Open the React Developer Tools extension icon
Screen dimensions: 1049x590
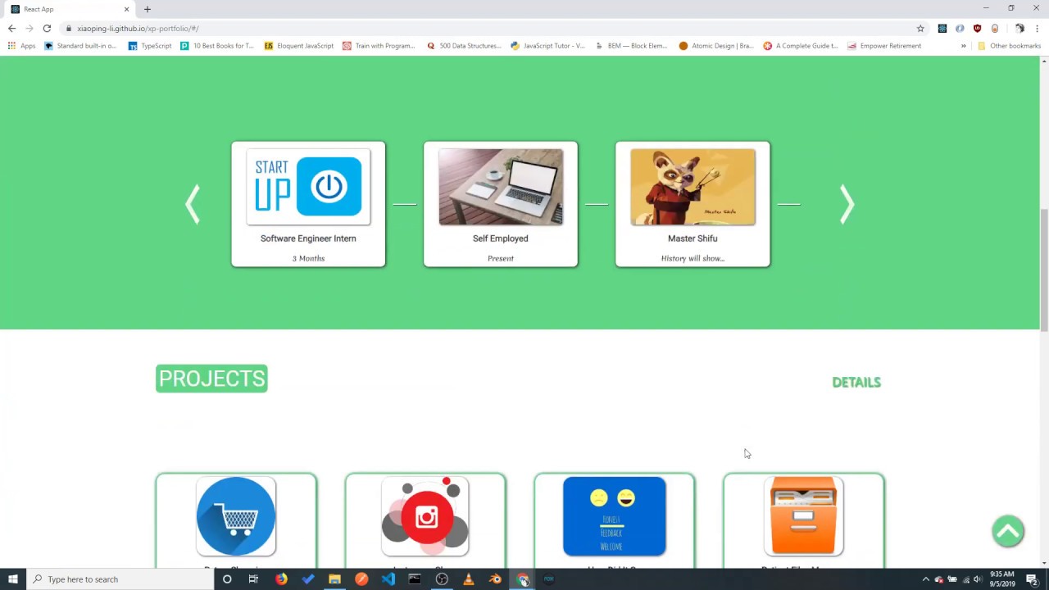click(942, 28)
